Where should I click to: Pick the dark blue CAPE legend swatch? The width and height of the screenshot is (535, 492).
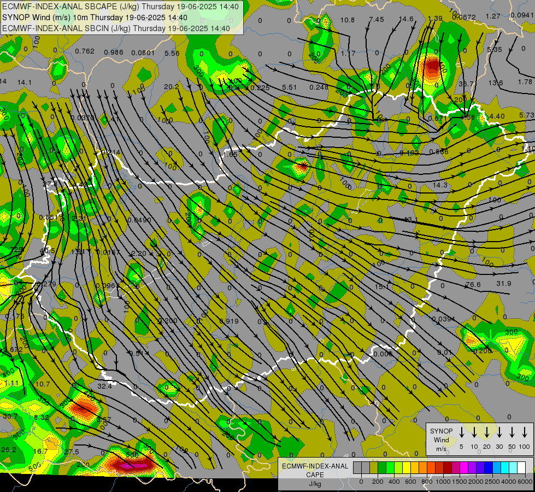click(489, 468)
